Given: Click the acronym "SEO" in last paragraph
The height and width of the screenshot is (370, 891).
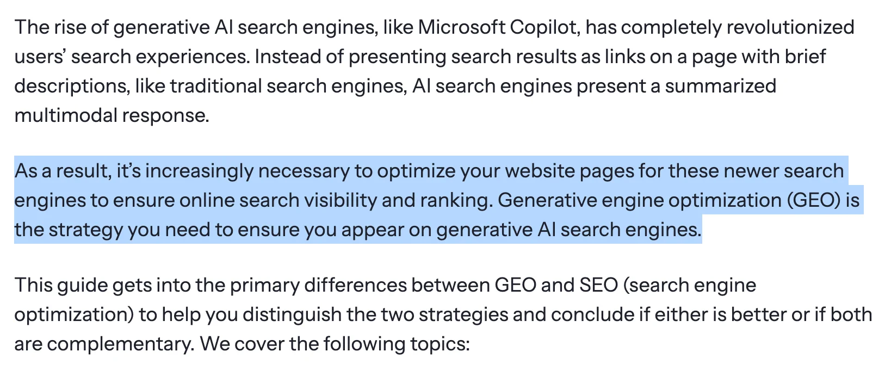Looking at the screenshot, I should 598,285.
